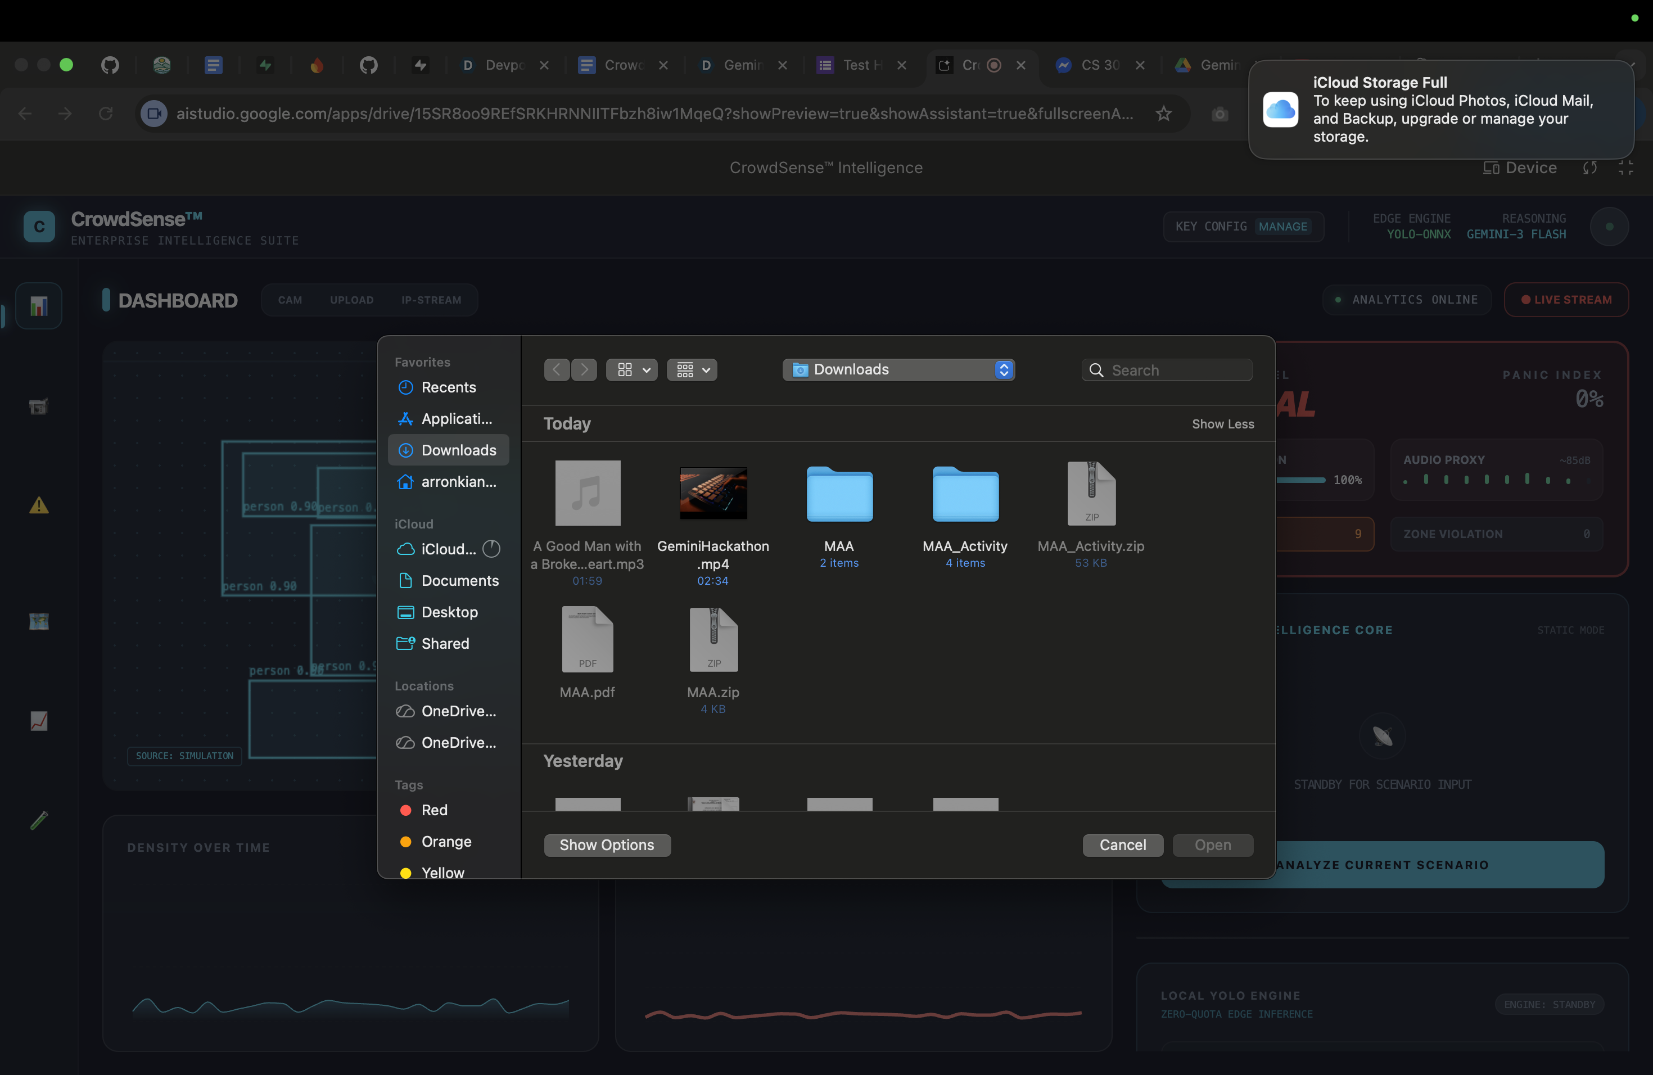Go back with the file dialog back arrow
1653x1075 pixels.
point(557,369)
